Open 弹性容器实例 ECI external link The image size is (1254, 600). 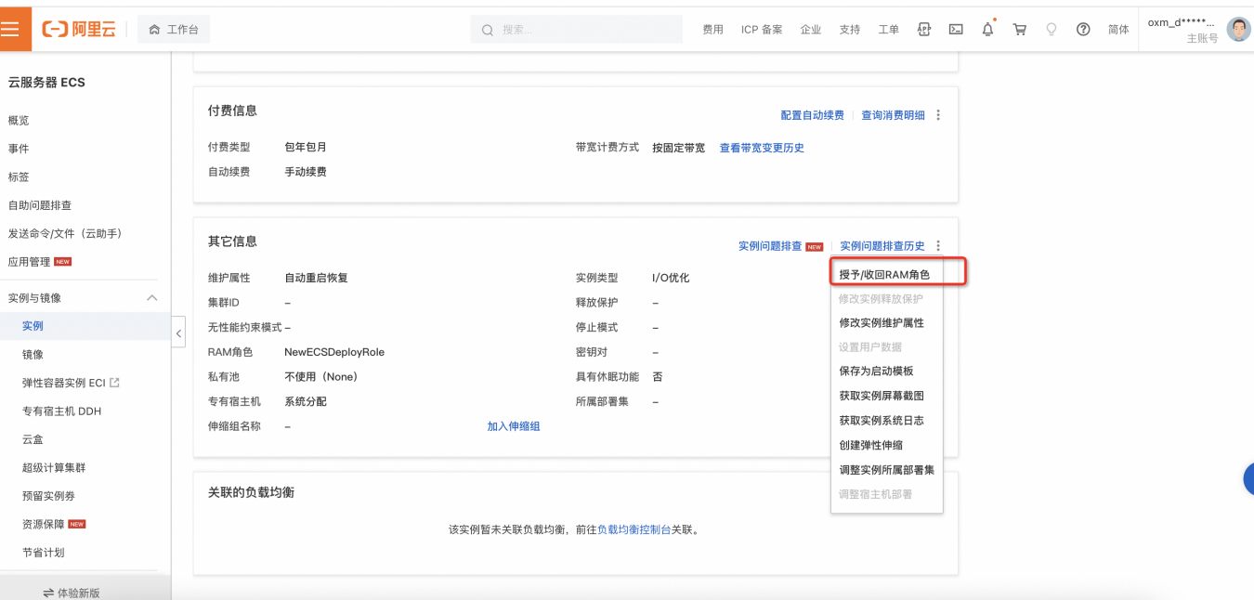coord(71,383)
